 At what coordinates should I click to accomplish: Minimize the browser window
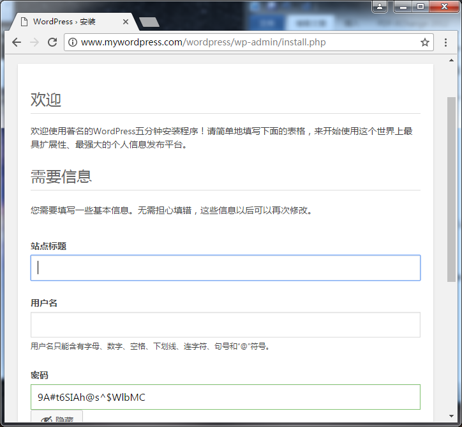coord(403,6)
